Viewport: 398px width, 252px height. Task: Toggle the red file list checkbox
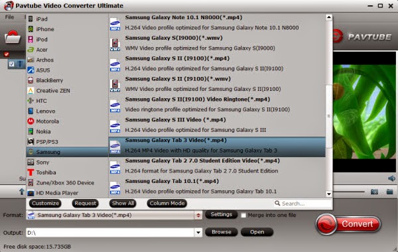(x=7, y=54)
